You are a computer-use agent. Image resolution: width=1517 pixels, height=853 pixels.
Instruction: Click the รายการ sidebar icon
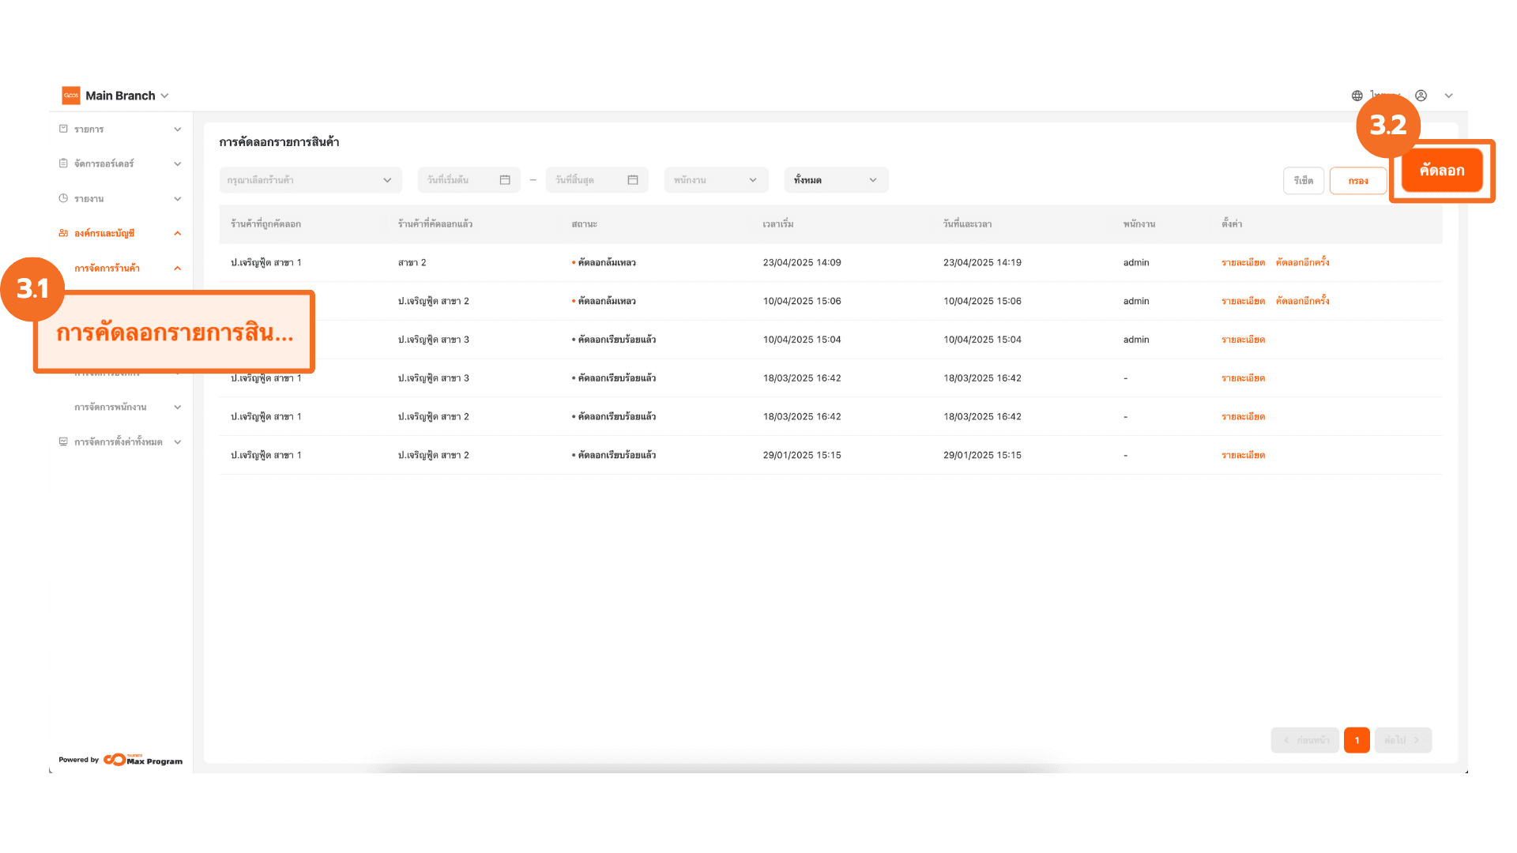63,129
